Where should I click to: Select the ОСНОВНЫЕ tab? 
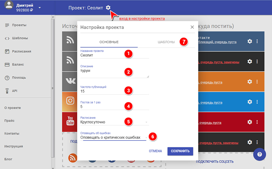click(109, 42)
